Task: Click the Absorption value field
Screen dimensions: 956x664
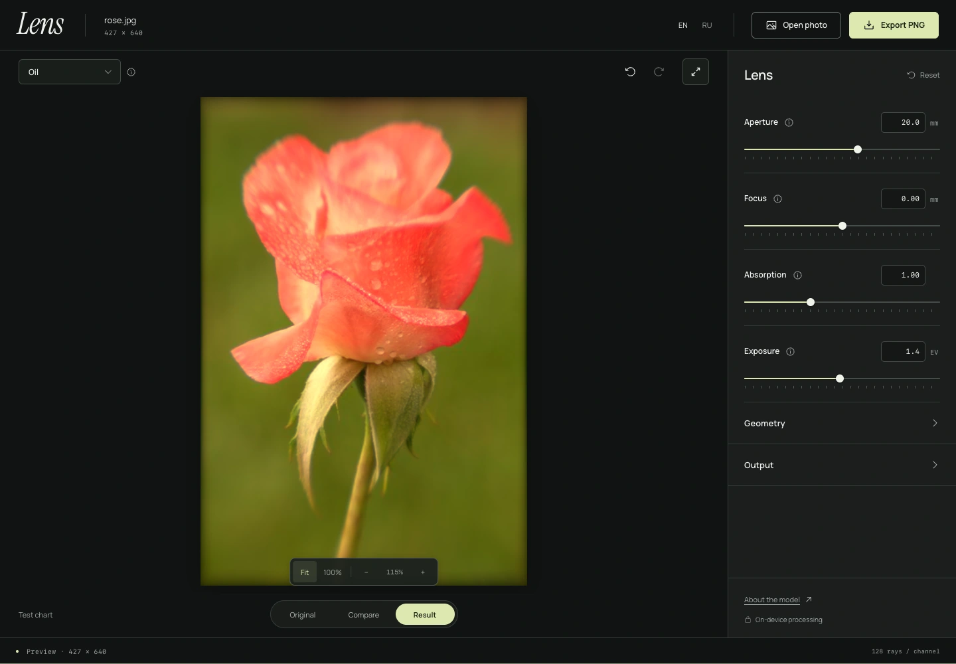Action: [x=903, y=275]
